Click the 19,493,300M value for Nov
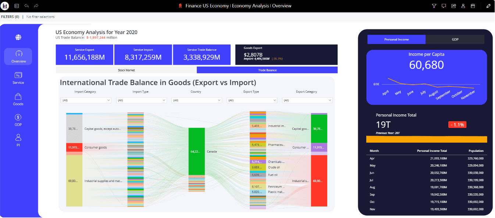The height and width of the screenshot is (218, 495). point(438,209)
